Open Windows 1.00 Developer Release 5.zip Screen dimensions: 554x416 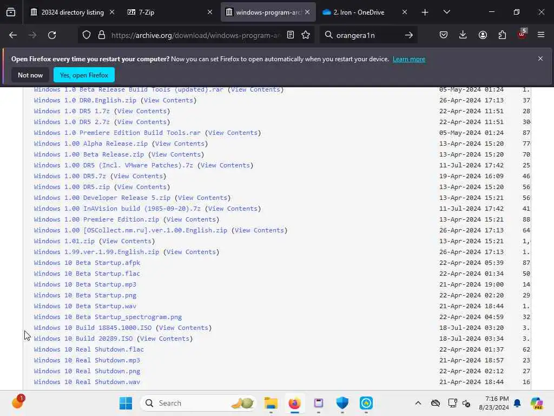(102, 198)
